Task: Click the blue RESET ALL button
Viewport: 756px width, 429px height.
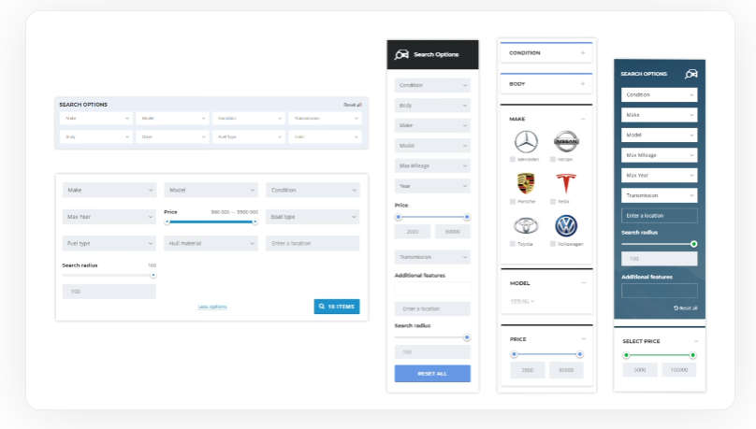Action: pos(432,374)
